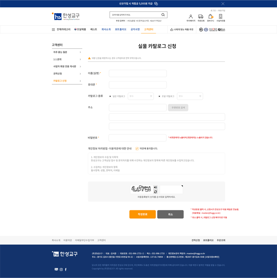Open 사업자 회원 전용 게시판 sidebar item
This screenshot has height=278, width=277.
coord(67,67)
